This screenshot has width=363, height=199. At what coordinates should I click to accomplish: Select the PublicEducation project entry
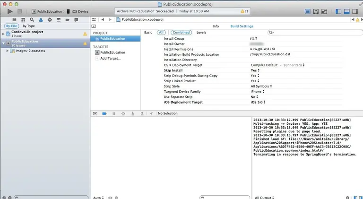coord(115,39)
